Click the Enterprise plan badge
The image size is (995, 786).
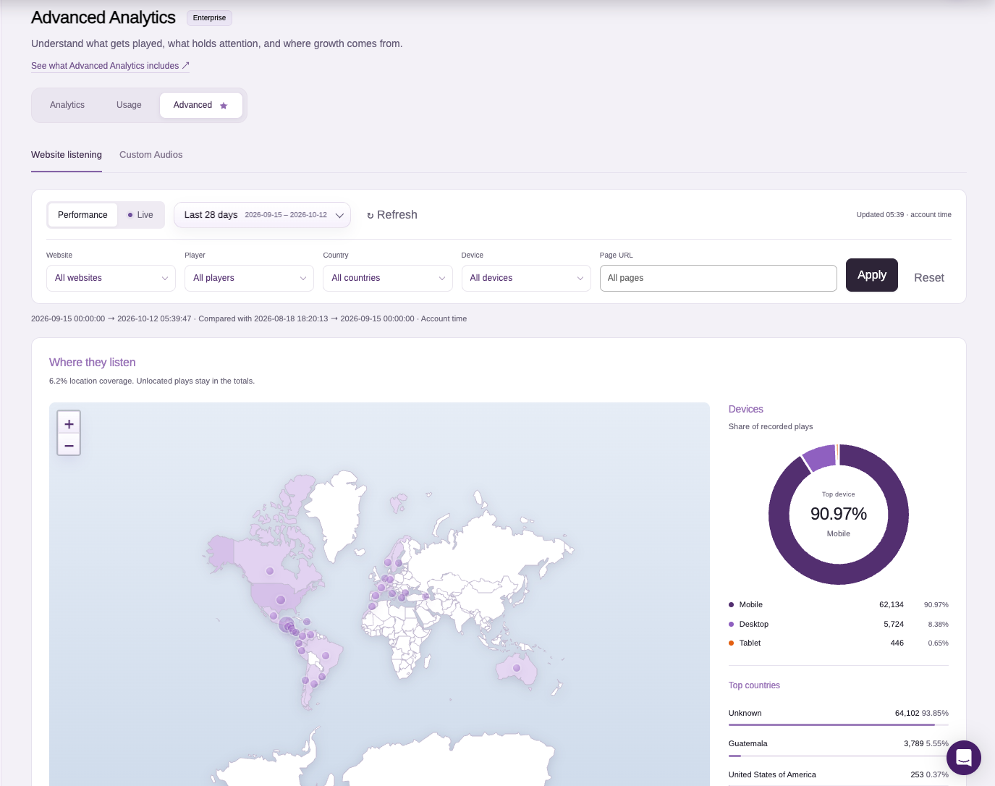point(209,18)
